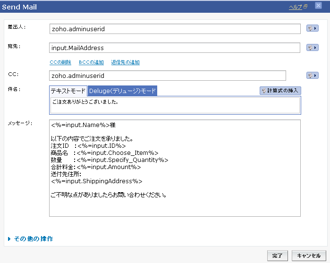Click the メッセージ body text area
The width and height of the screenshot is (330, 263).
[175, 168]
